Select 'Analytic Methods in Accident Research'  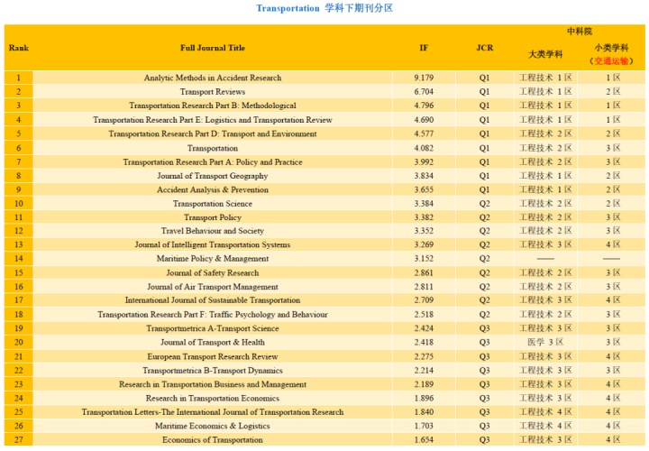[x=213, y=78]
